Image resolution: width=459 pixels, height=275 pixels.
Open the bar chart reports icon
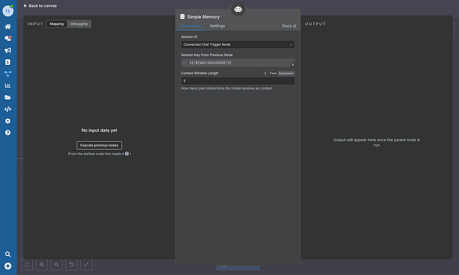(x=8, y=86)
